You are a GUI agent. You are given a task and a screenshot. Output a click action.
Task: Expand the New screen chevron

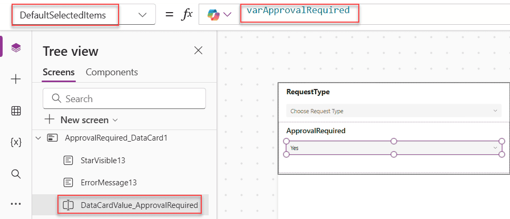(114, 120)
